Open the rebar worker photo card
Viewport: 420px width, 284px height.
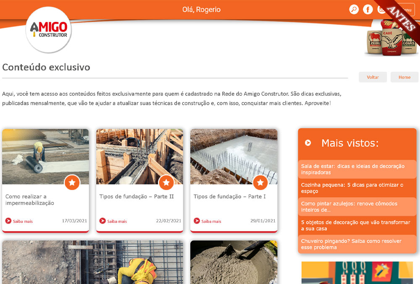pyautogui.click(x=93, y=262)
